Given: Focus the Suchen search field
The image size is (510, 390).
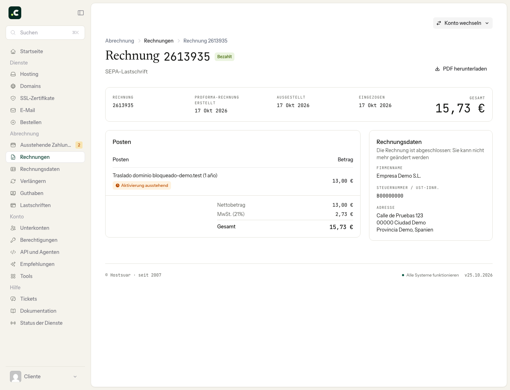Looking at the screenshot, I should [x=45, y=33].
